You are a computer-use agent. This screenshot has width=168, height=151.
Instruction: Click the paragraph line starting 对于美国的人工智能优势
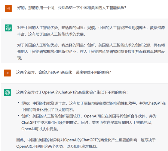pos(91,45)
